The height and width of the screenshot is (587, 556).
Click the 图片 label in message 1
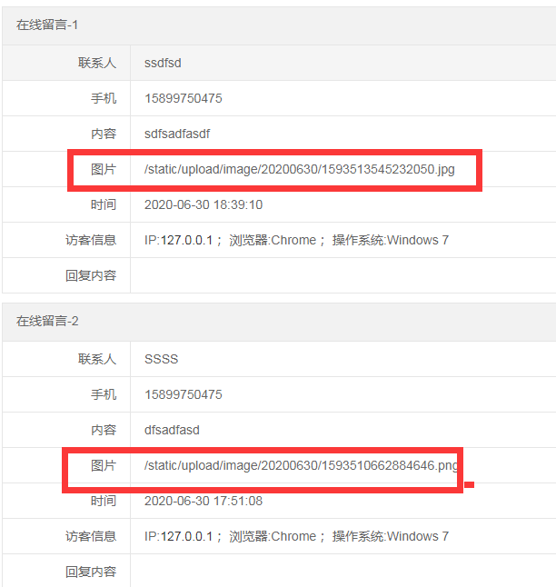click(104, 170)
